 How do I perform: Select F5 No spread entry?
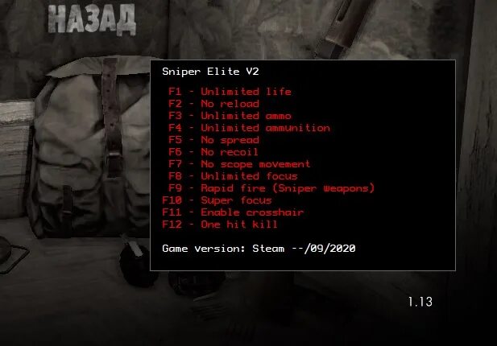tap(213, 140)
